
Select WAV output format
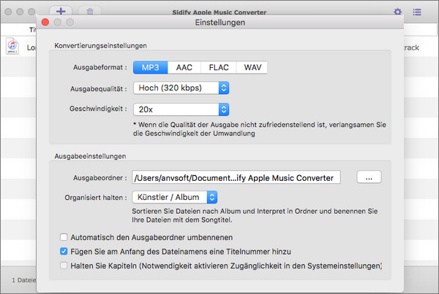pos(252,67)
